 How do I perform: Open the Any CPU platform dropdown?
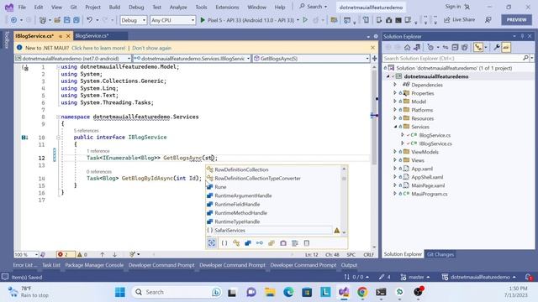coord(172,20)
